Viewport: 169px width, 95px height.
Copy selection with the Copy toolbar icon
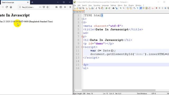[99, 8]
